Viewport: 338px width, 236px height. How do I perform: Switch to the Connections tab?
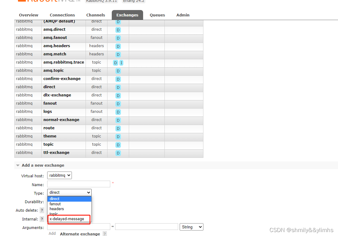click(62, 15)
